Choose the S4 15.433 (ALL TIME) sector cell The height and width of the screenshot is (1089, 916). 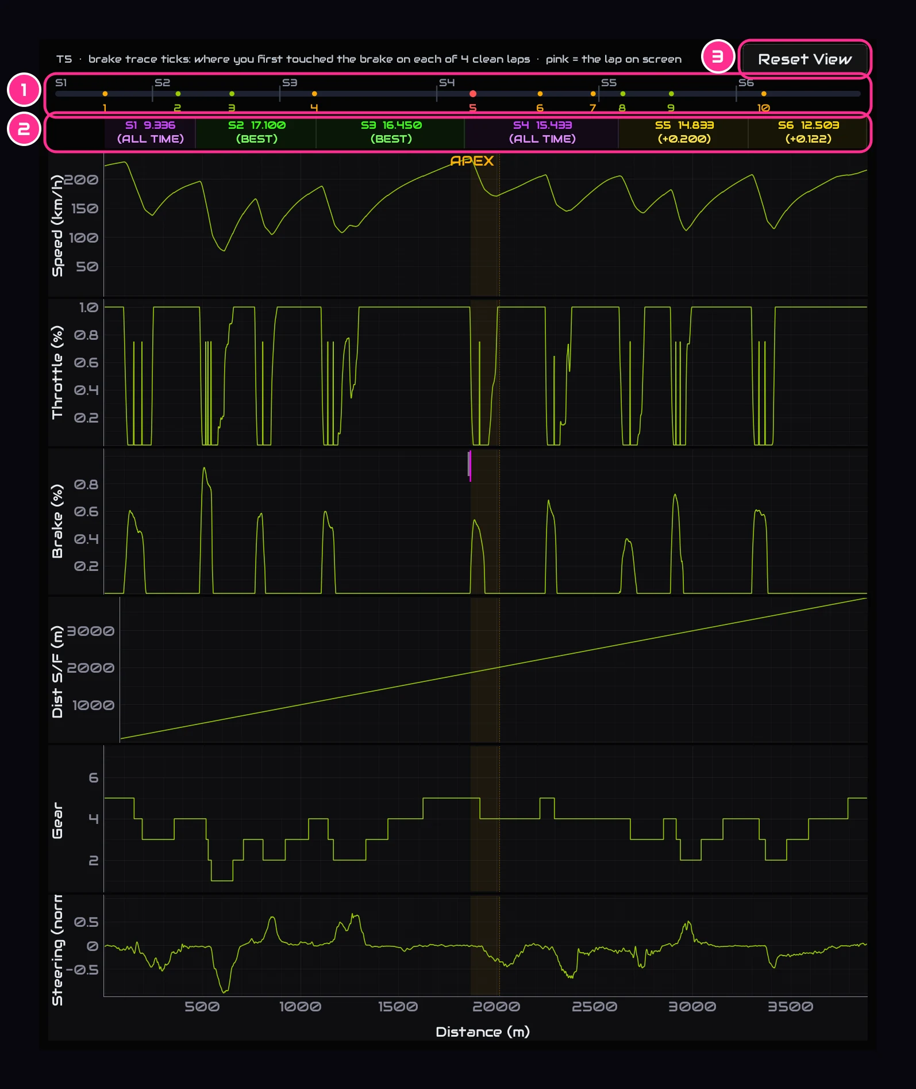coord(542,132)
